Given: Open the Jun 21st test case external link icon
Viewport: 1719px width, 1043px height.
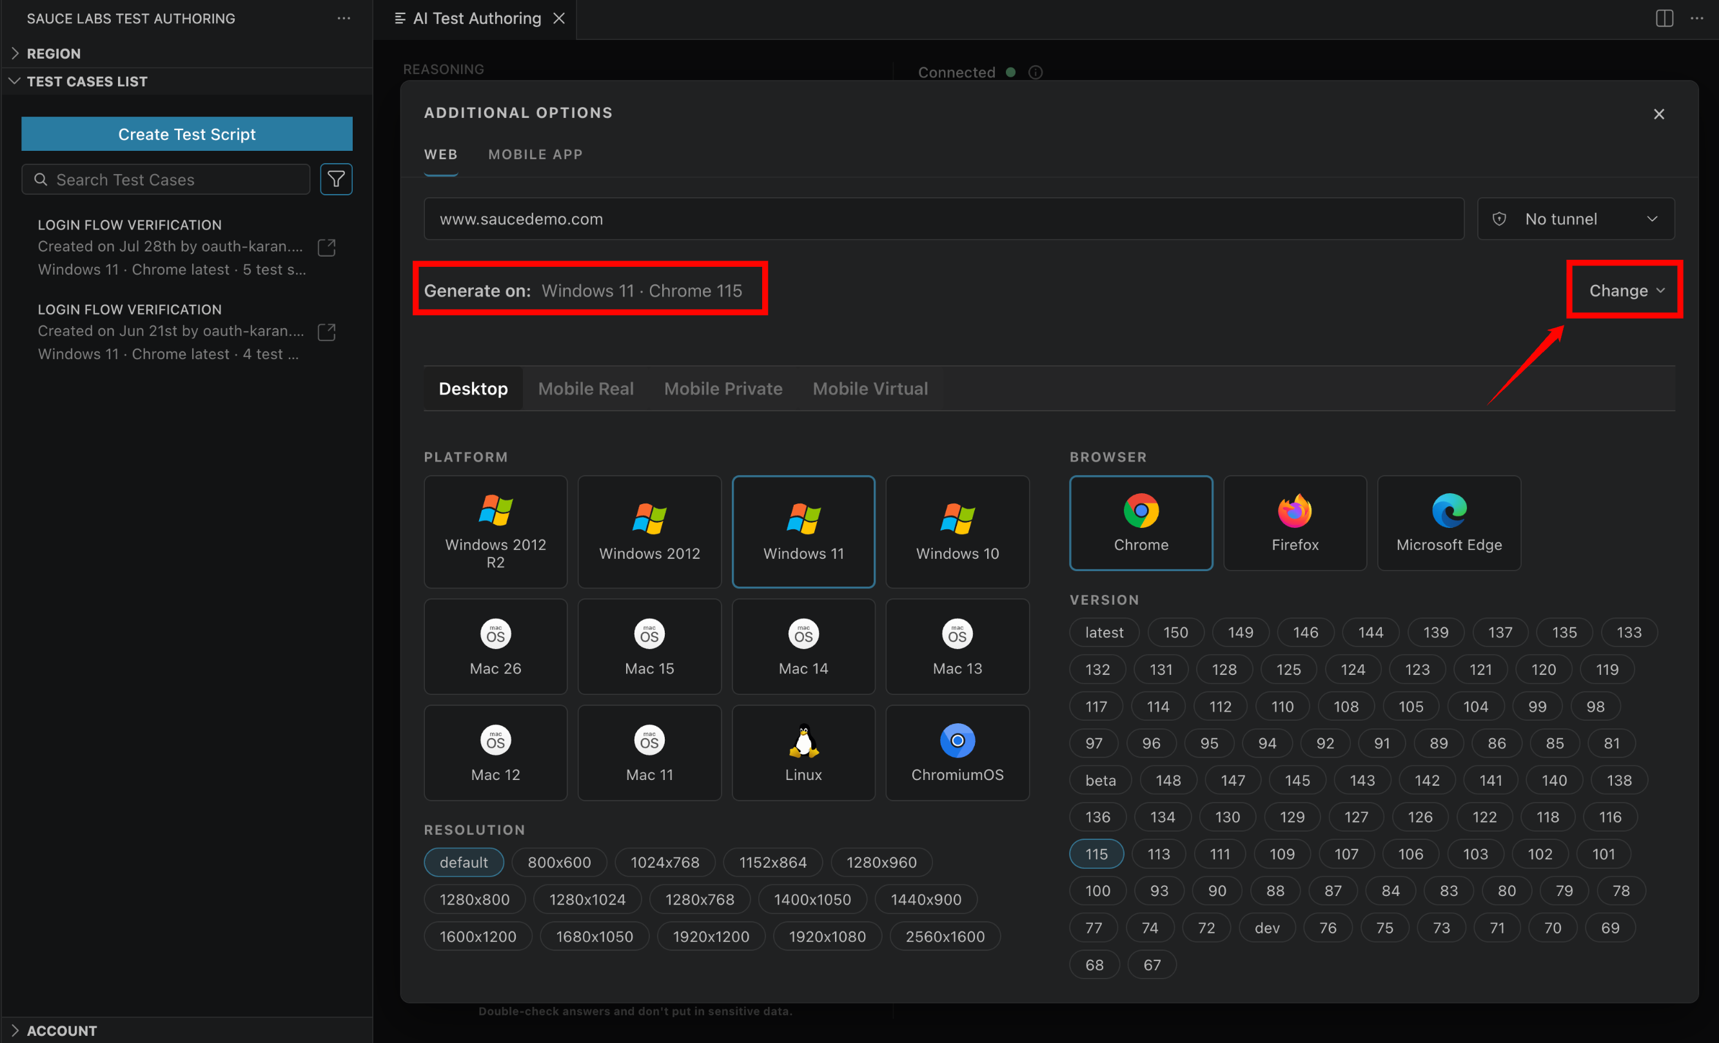Looking at the screenshot, I should click(x=326, y=331).
